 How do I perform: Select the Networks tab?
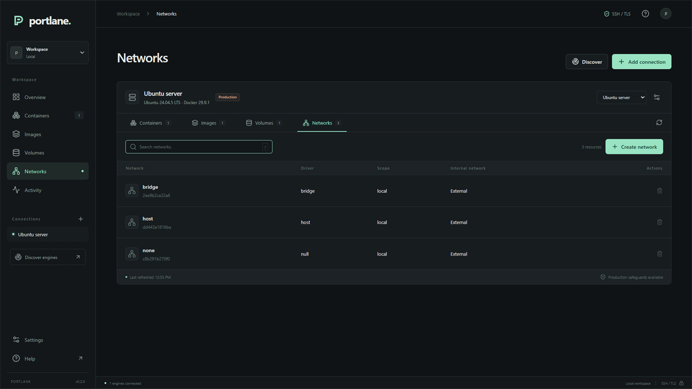[x=322, y=123]
